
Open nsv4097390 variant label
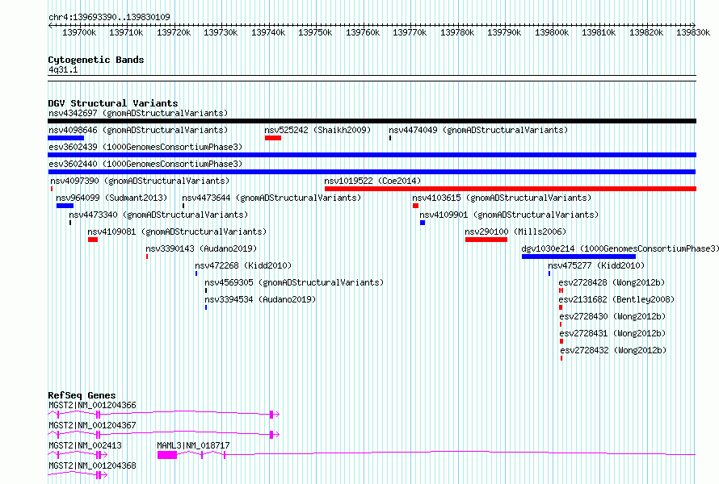140,181
